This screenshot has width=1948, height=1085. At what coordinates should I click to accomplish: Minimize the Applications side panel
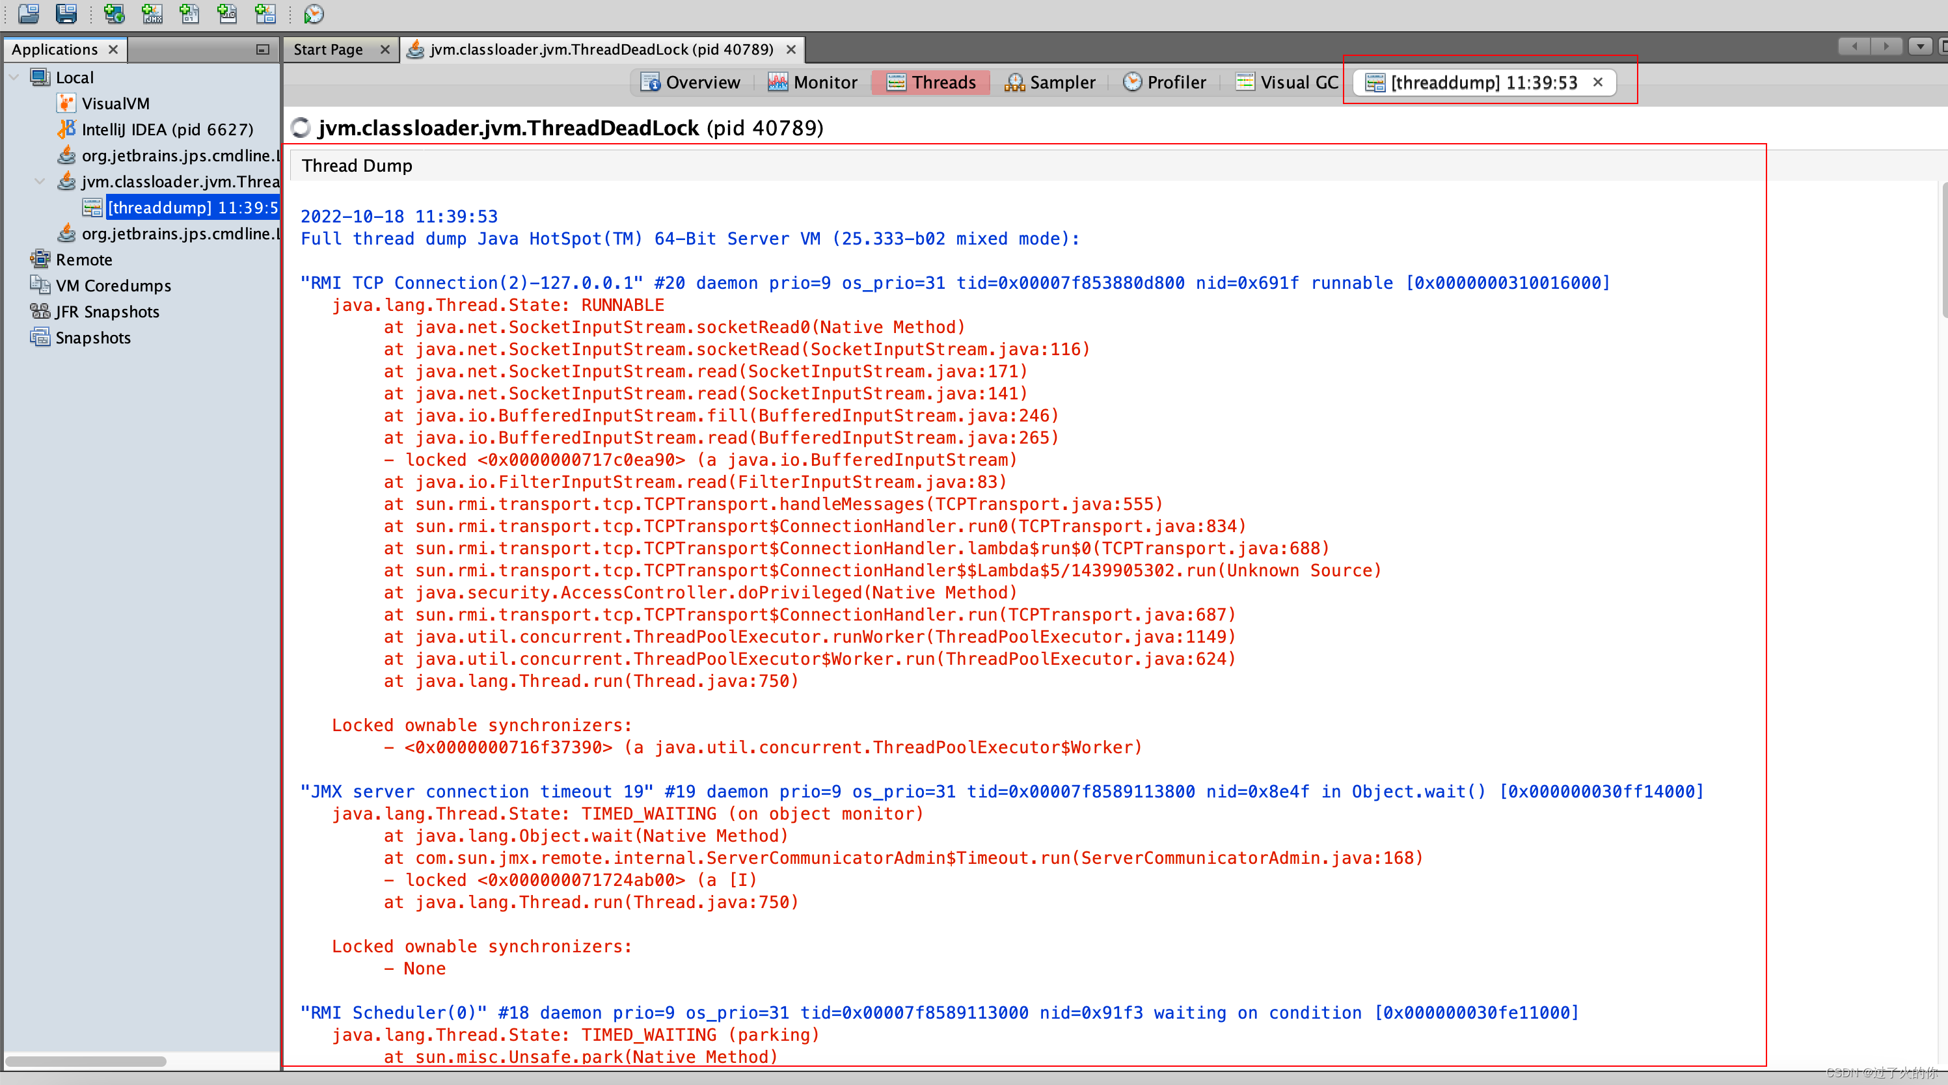262,49
